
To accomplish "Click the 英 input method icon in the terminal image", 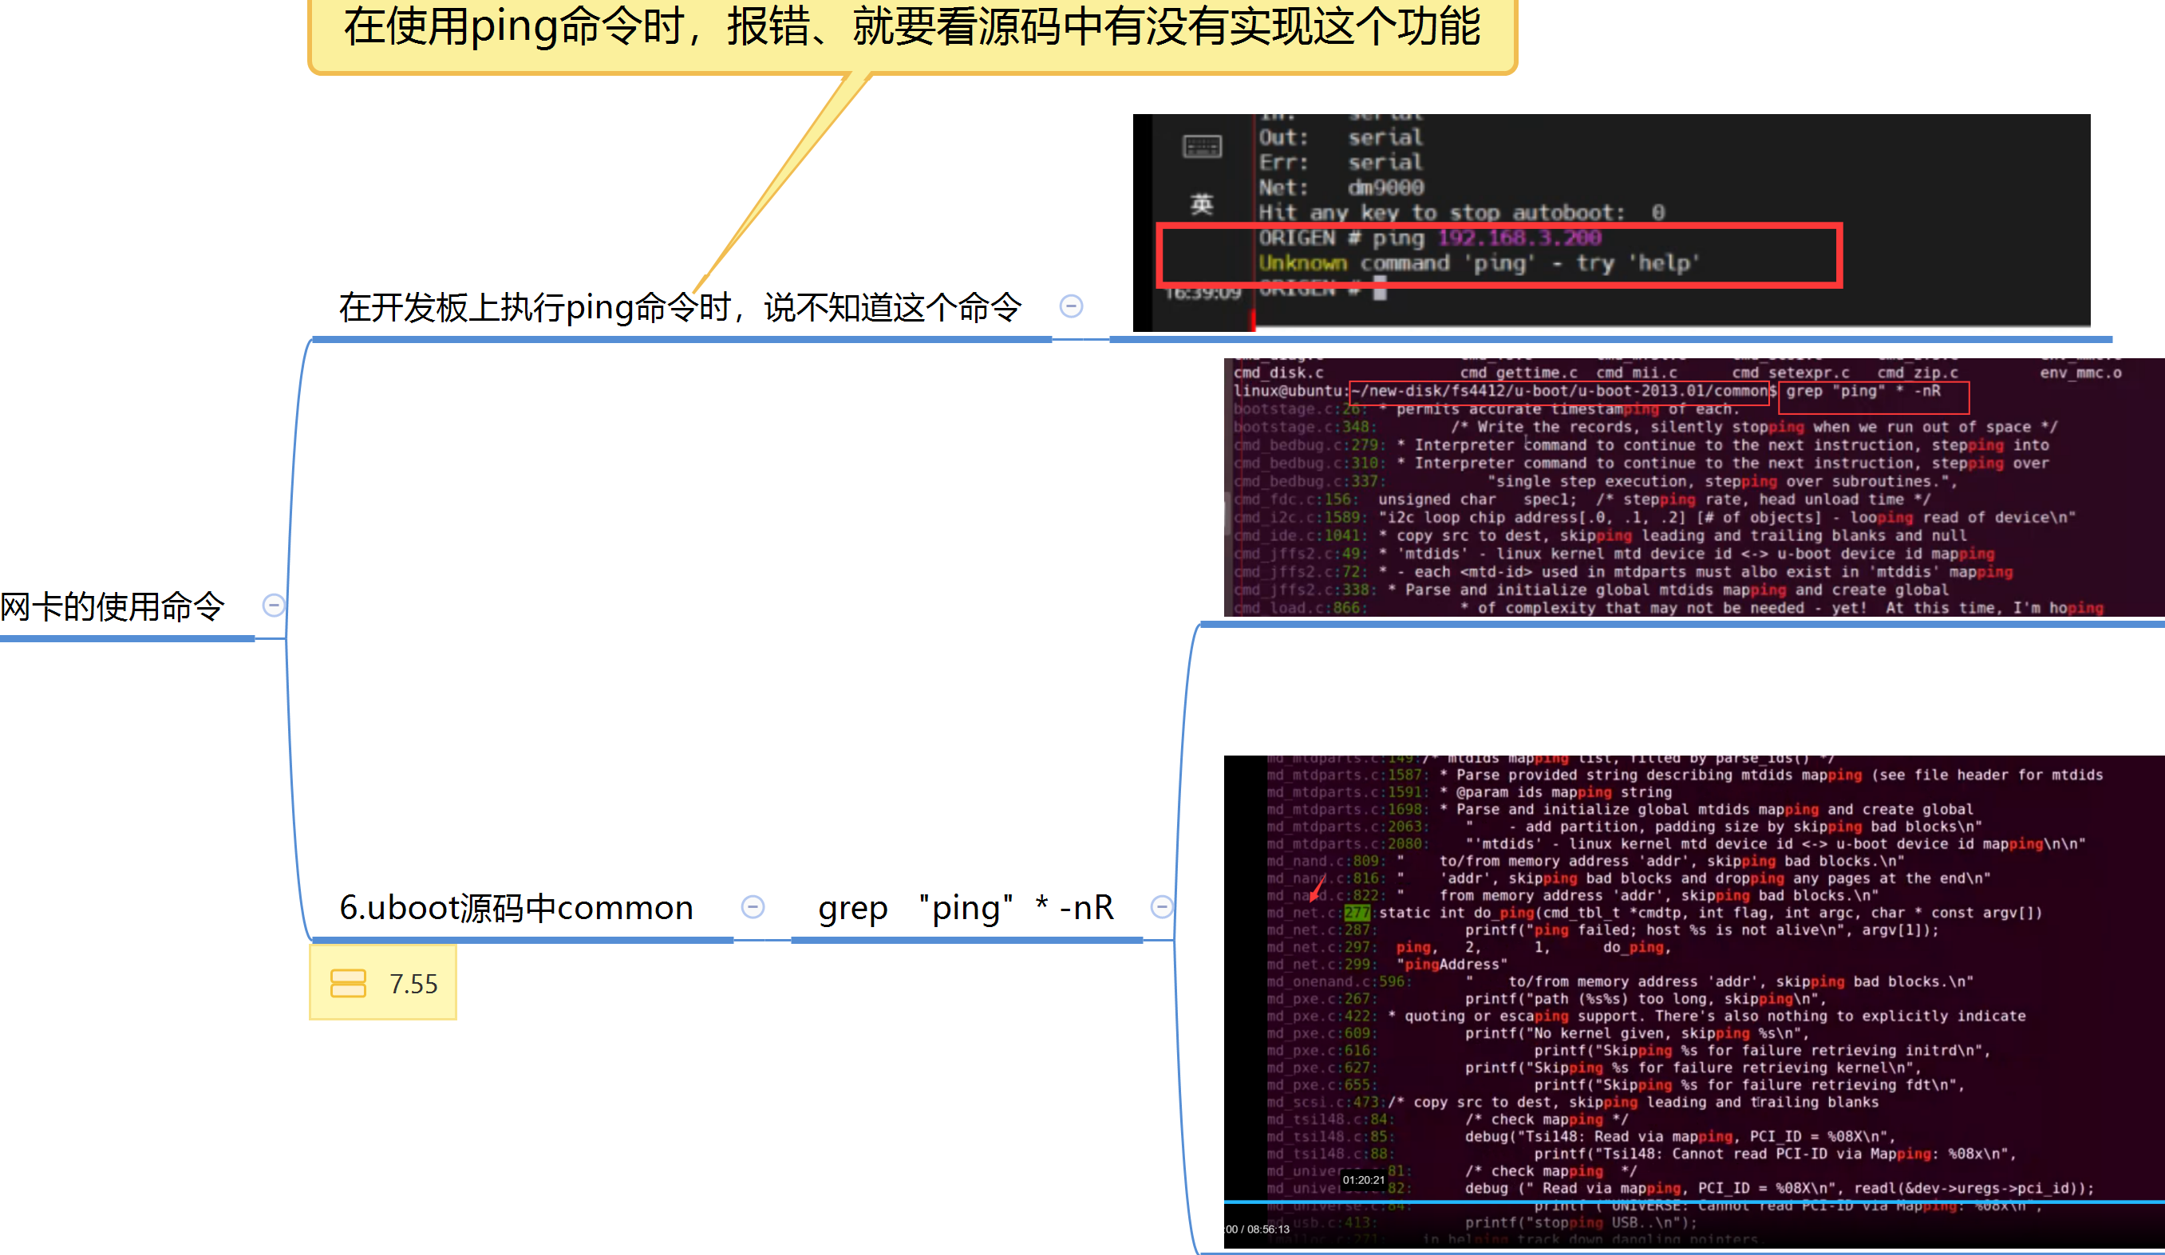I will click(1202, 204).
